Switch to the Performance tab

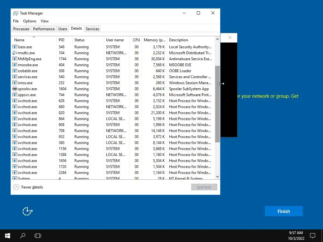pos(44,29)
